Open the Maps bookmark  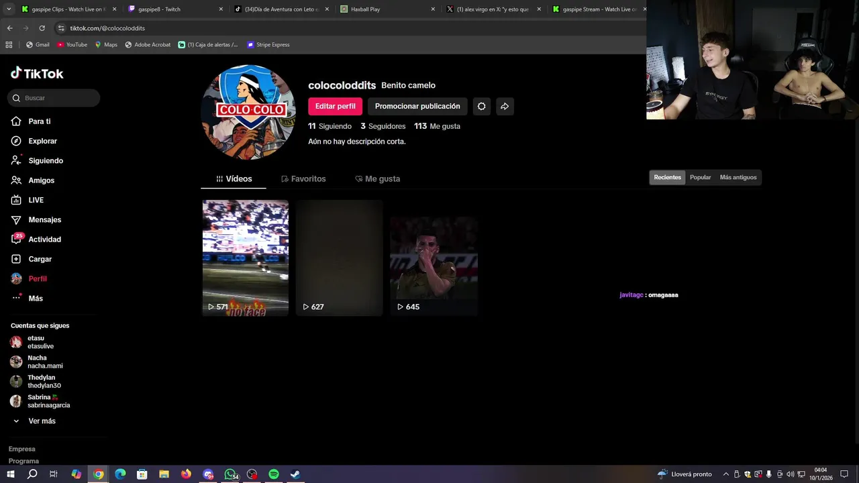tap(106, 45)
